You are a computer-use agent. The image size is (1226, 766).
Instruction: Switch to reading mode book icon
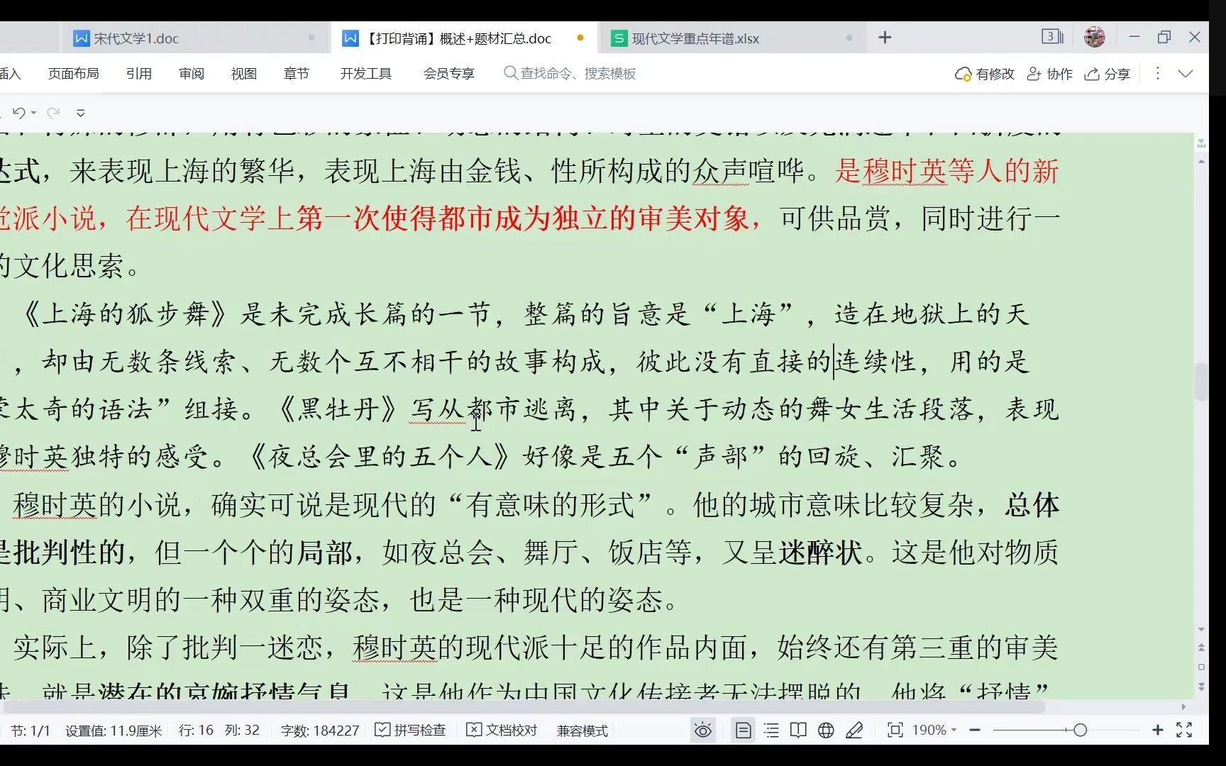coord(798,731)
